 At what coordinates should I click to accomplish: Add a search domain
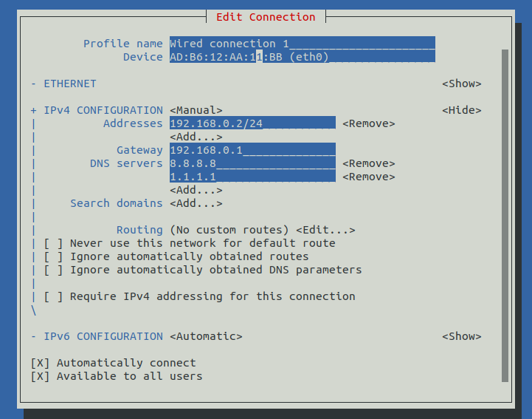tap(196, 203)
